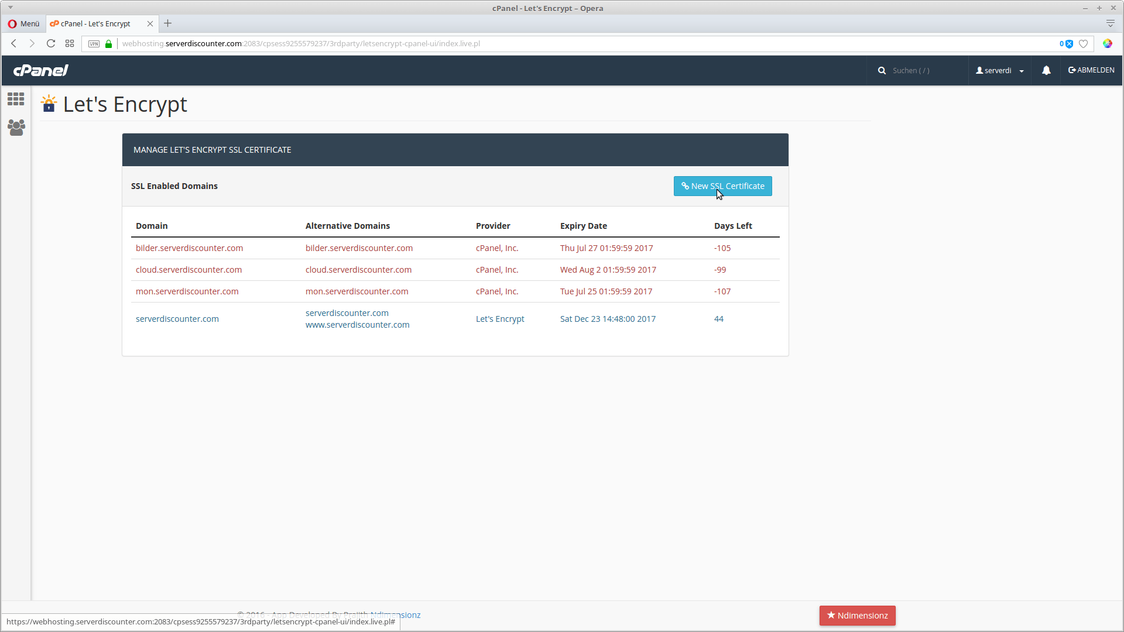Click the -107 days left value
The height and width of the screenshot is (632, 1124).
tap(722, 291)
